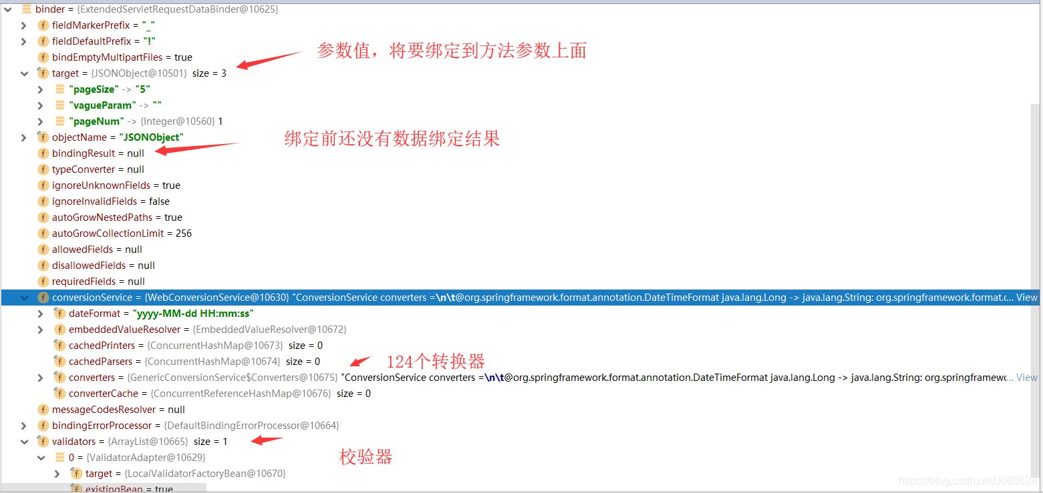Image resolution: width=1043 pixels, height=493 pixels.
Task: Expand the "pageSize" map entry
Action: [41, 89]
